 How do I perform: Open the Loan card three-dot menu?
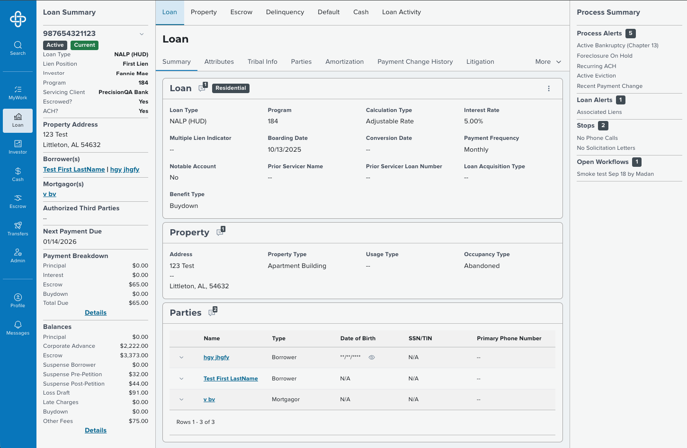[x=549, y=88]
